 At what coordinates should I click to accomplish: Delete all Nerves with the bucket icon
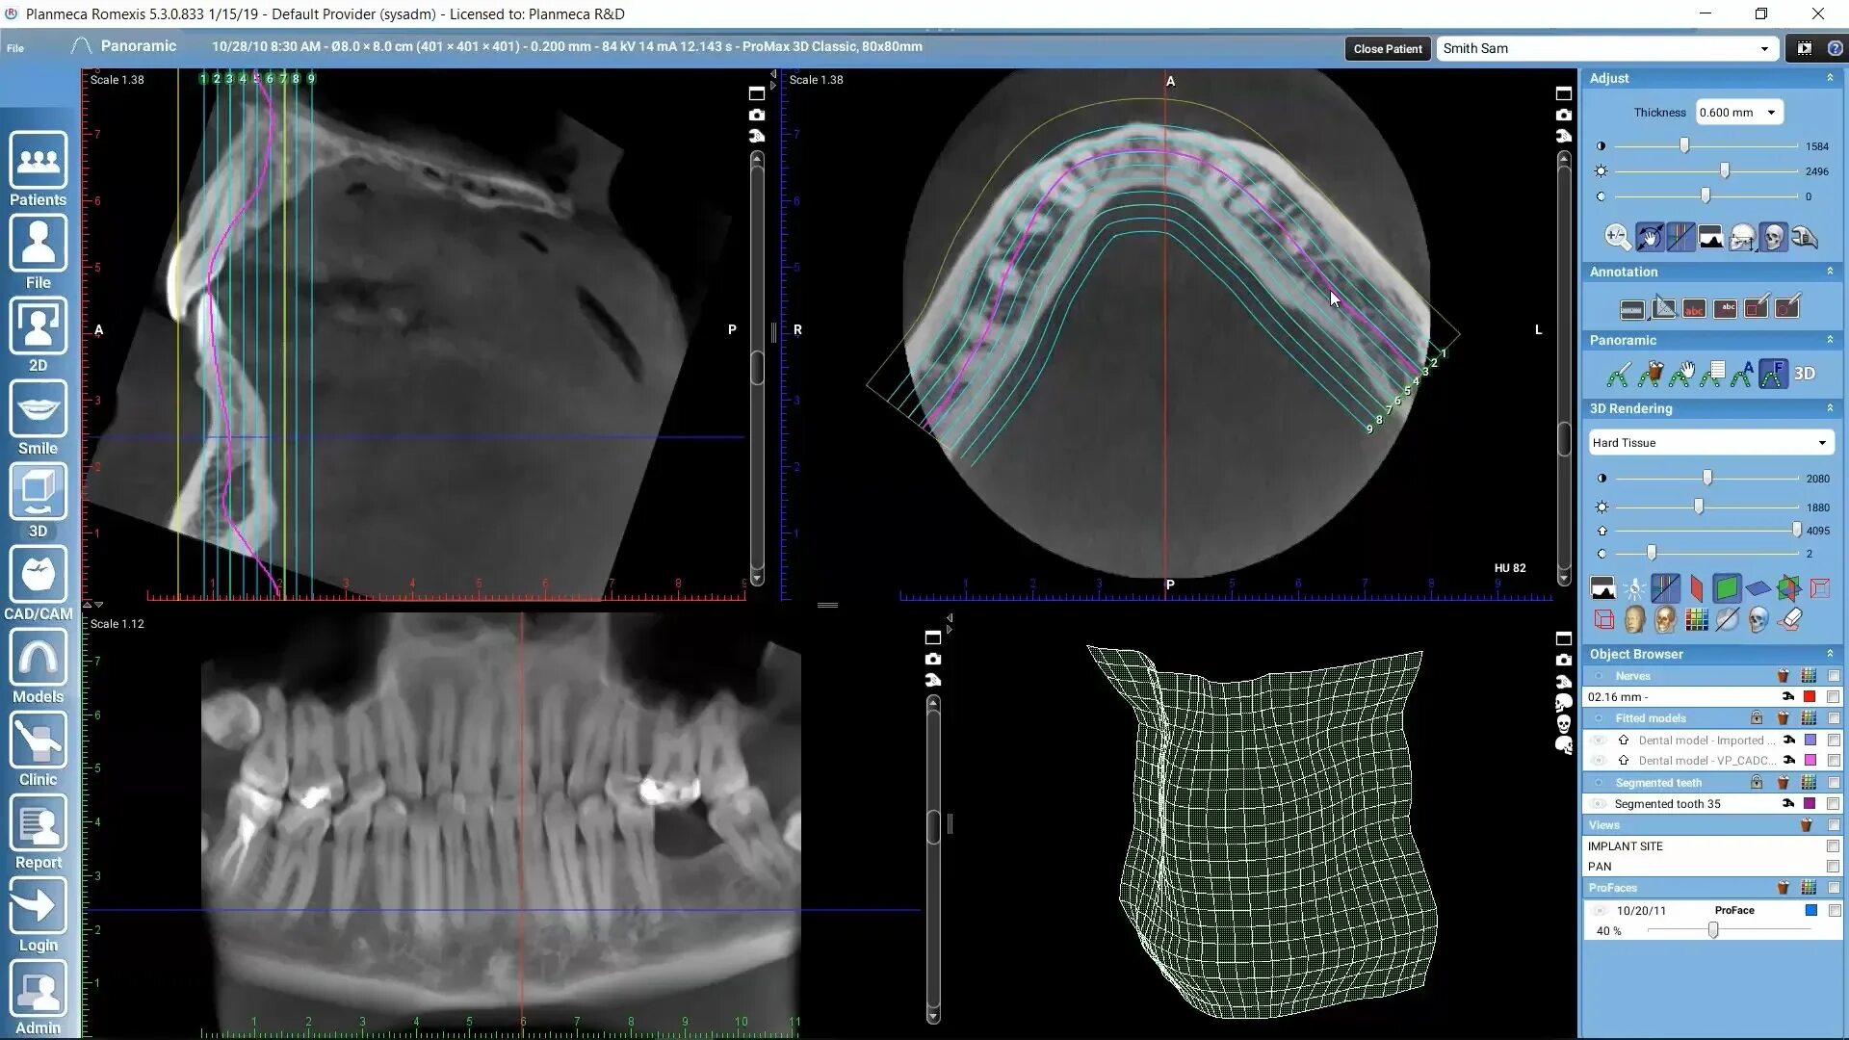pos(1783,676)
